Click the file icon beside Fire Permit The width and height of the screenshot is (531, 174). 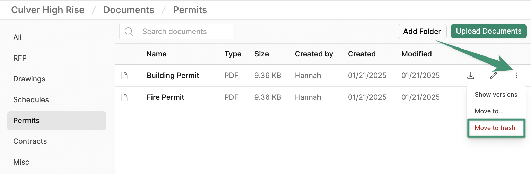[x=124, y=97]
